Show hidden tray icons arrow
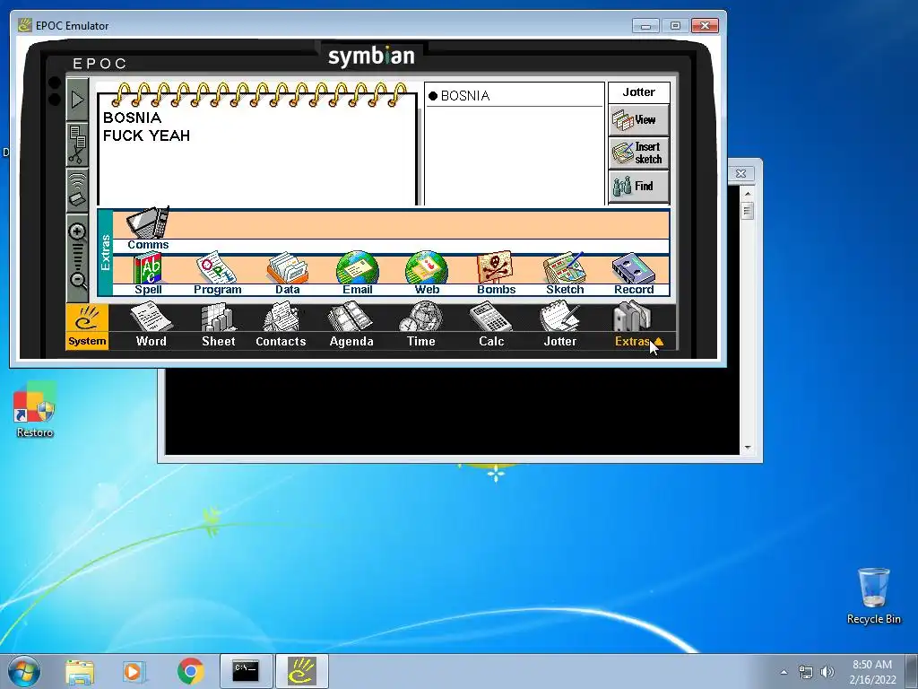Image resolution: width=918 pixels, height=689 pixels. tap(784, 672)
